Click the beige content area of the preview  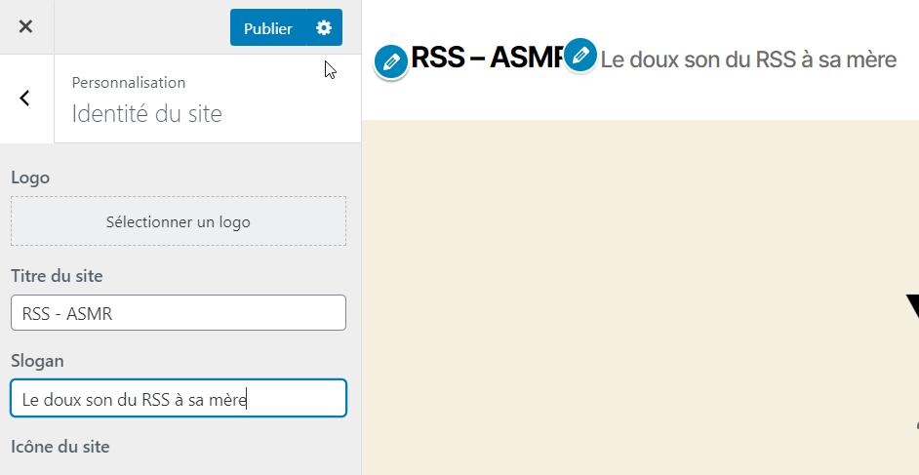click(633, 293)
